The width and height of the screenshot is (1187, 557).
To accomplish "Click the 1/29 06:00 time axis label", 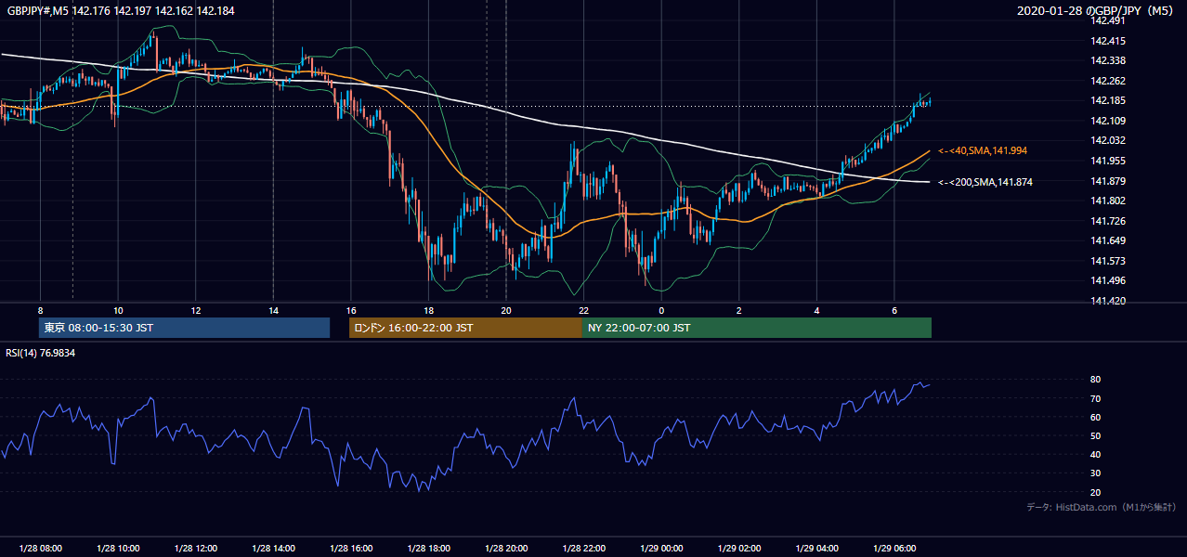I will click(x=894, y=548).
